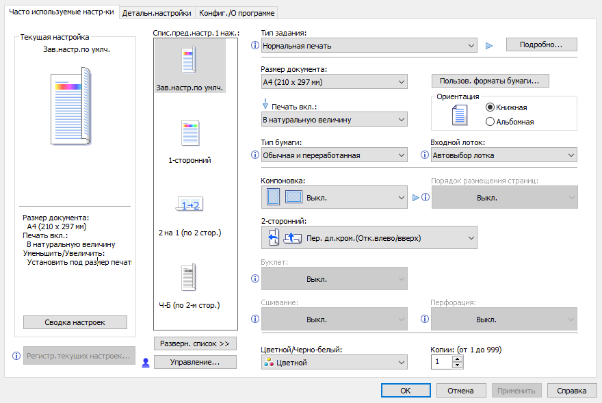Select Альбомная orientation radio button
Screen dimensions: 602x403
490,122
